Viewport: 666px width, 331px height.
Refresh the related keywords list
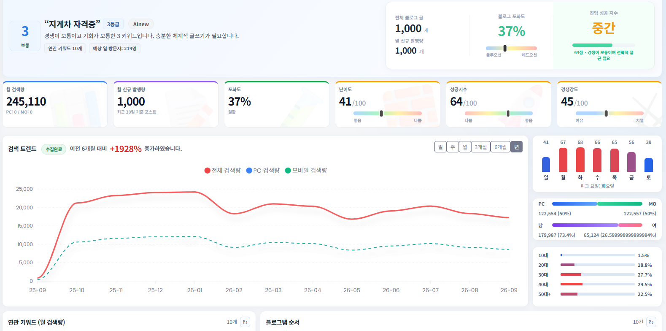(245, 322)
